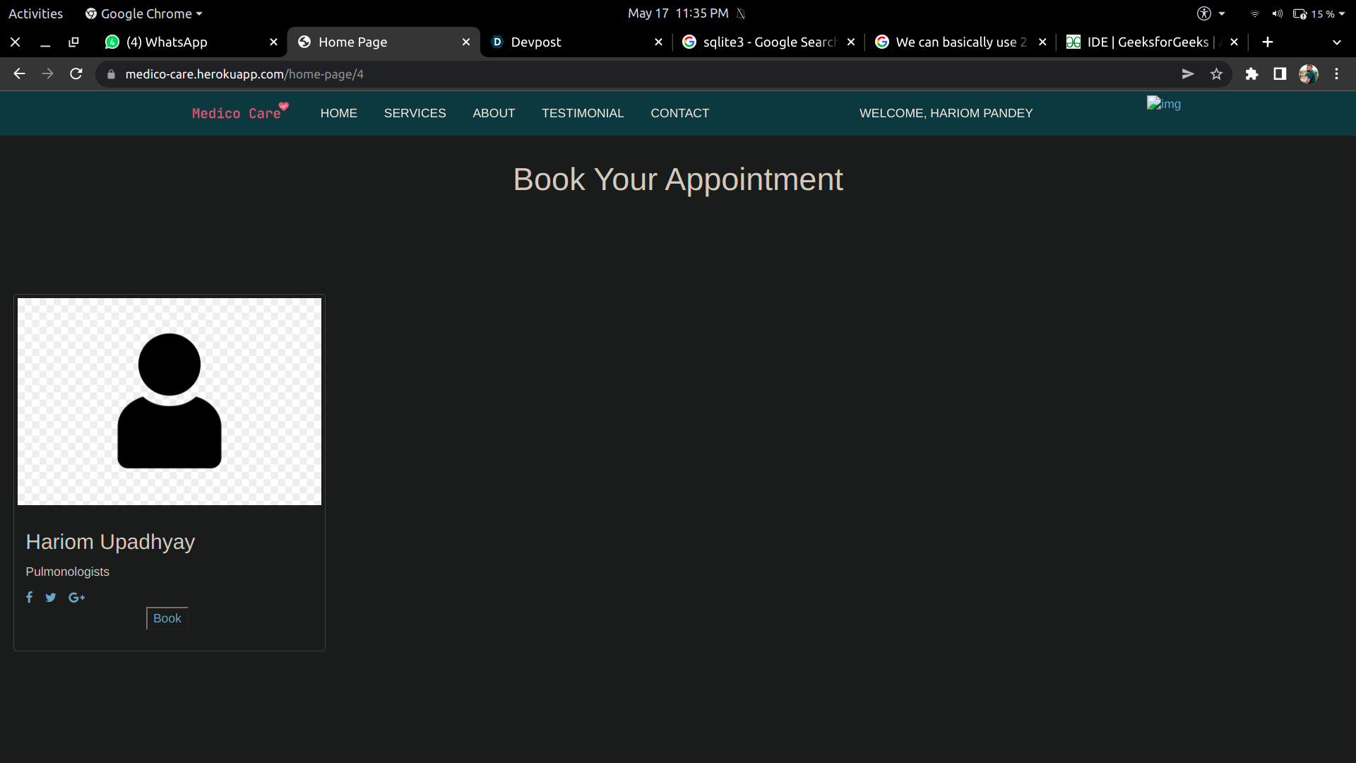
Task: Click the doctor profile placeholder image
Action: (169, 401)
